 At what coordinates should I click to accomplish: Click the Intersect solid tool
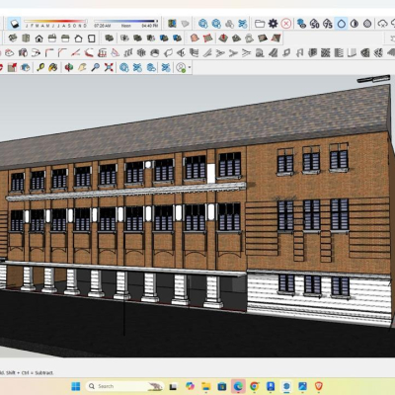coord(124,39)
